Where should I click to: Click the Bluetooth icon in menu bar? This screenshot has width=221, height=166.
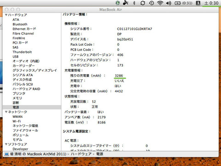tap(134, 3)
